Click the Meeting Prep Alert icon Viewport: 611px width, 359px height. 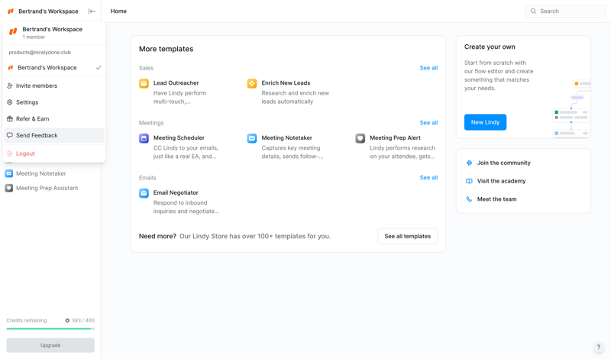[x=360, y=138]
